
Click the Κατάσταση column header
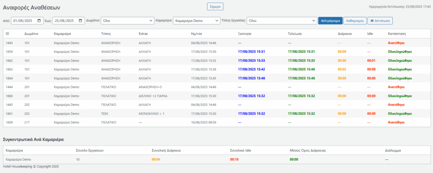(397, 33)
